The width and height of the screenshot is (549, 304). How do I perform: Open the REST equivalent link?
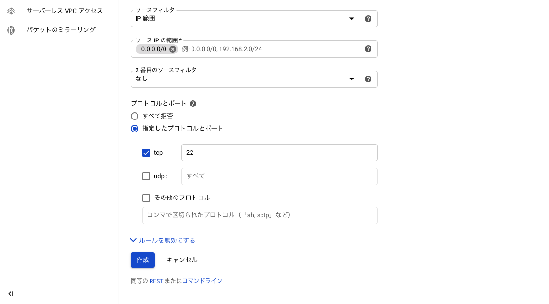156,281
